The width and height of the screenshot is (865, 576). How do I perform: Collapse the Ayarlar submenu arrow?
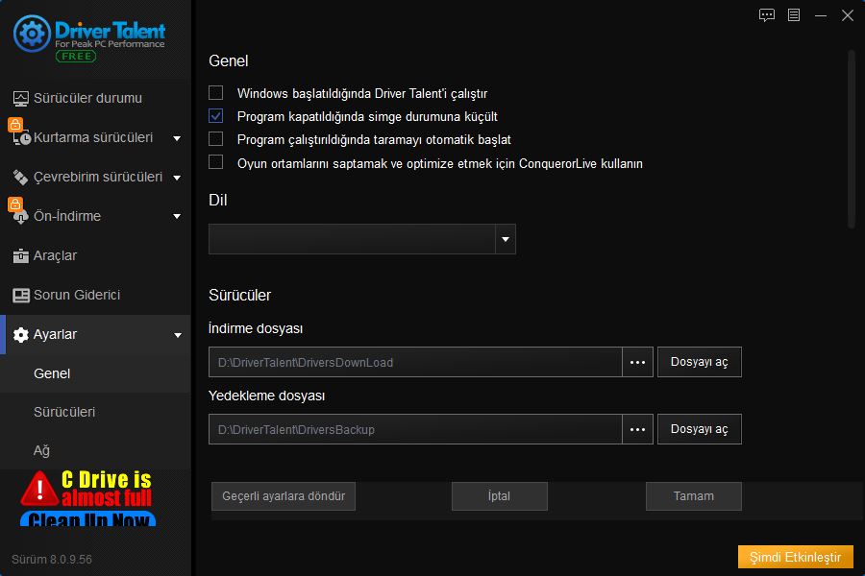pos(178,335)
